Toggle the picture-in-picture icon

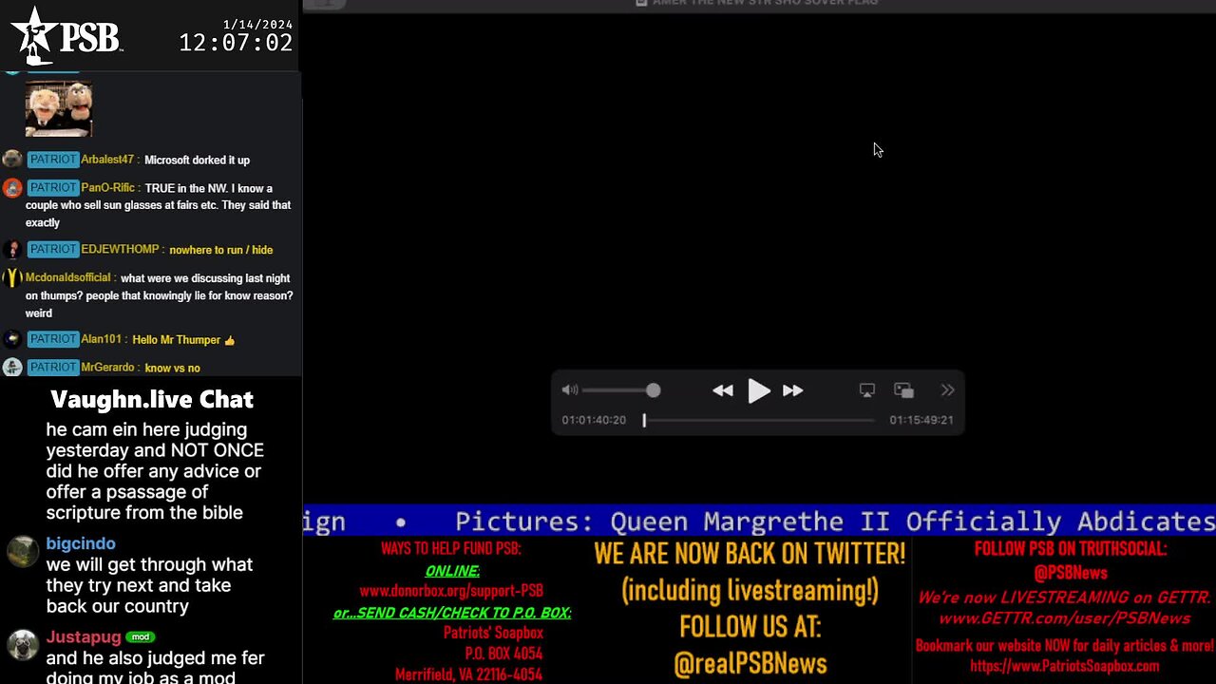click(x=904, y=390)
